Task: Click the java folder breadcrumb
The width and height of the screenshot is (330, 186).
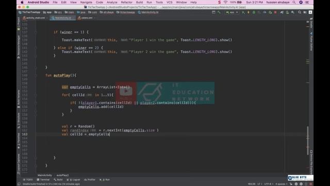Action: pyautogui.click(x=81, y=12)
